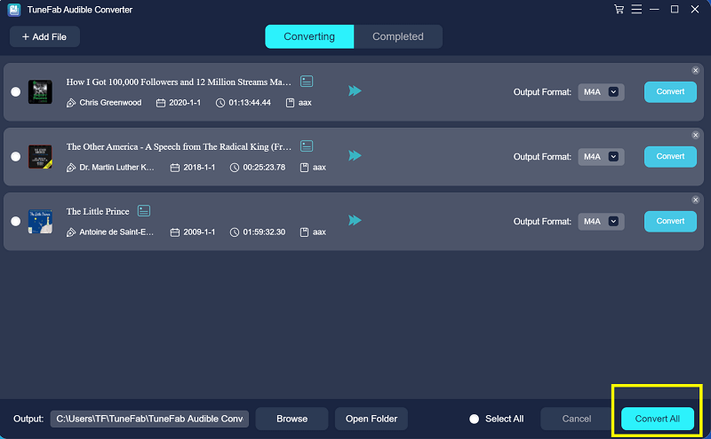Screen dimensions: 711x439
Task: Toggle the Select All radio button
Action: [x=474, y=419]
